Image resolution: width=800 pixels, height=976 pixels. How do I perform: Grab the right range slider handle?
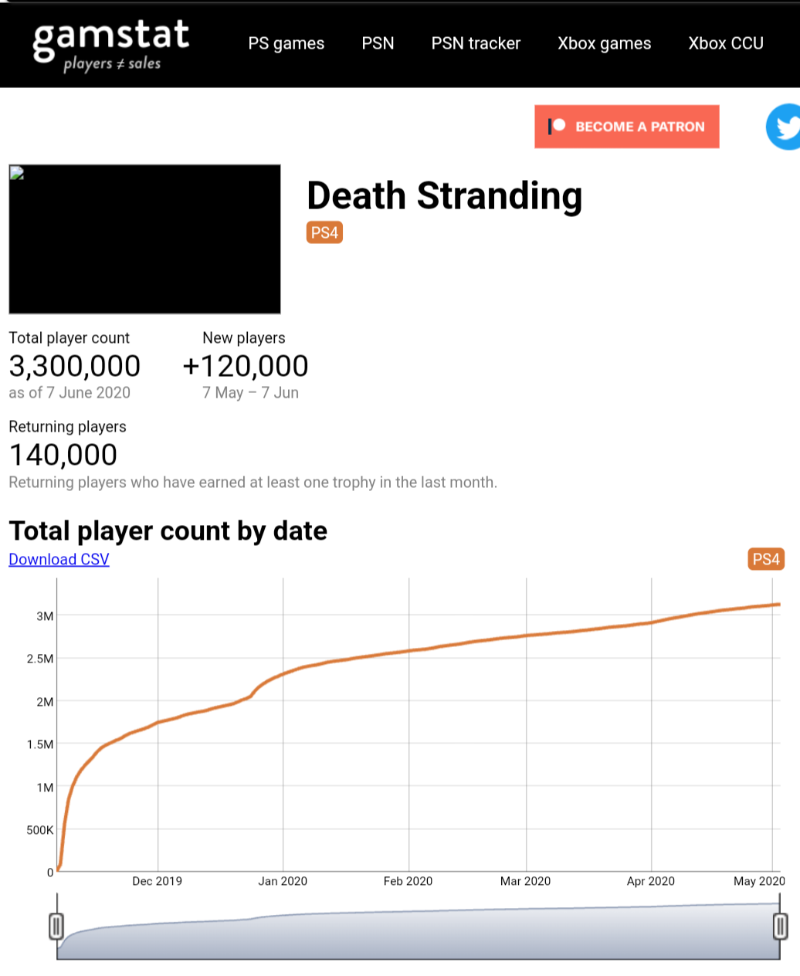tap(780, 926)
